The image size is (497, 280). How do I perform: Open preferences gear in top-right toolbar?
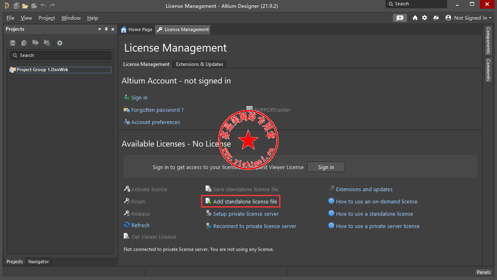[425, 18]
